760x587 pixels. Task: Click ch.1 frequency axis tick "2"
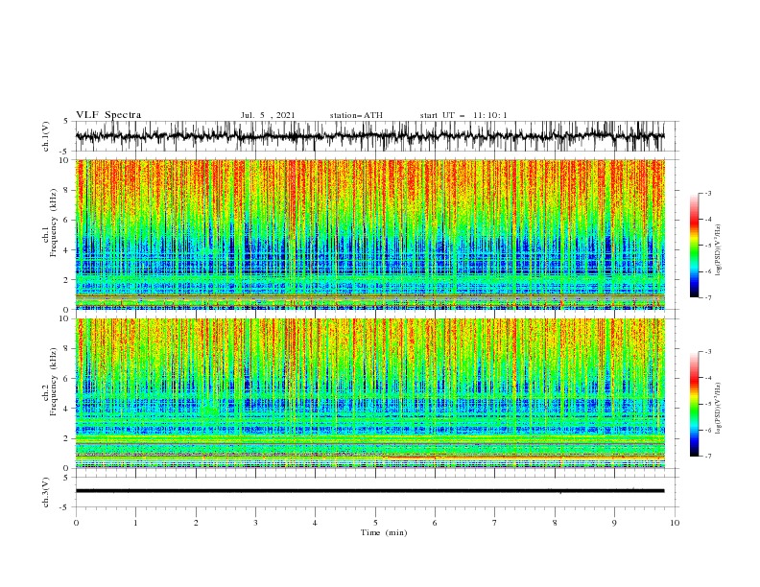[x=66, y=280]
